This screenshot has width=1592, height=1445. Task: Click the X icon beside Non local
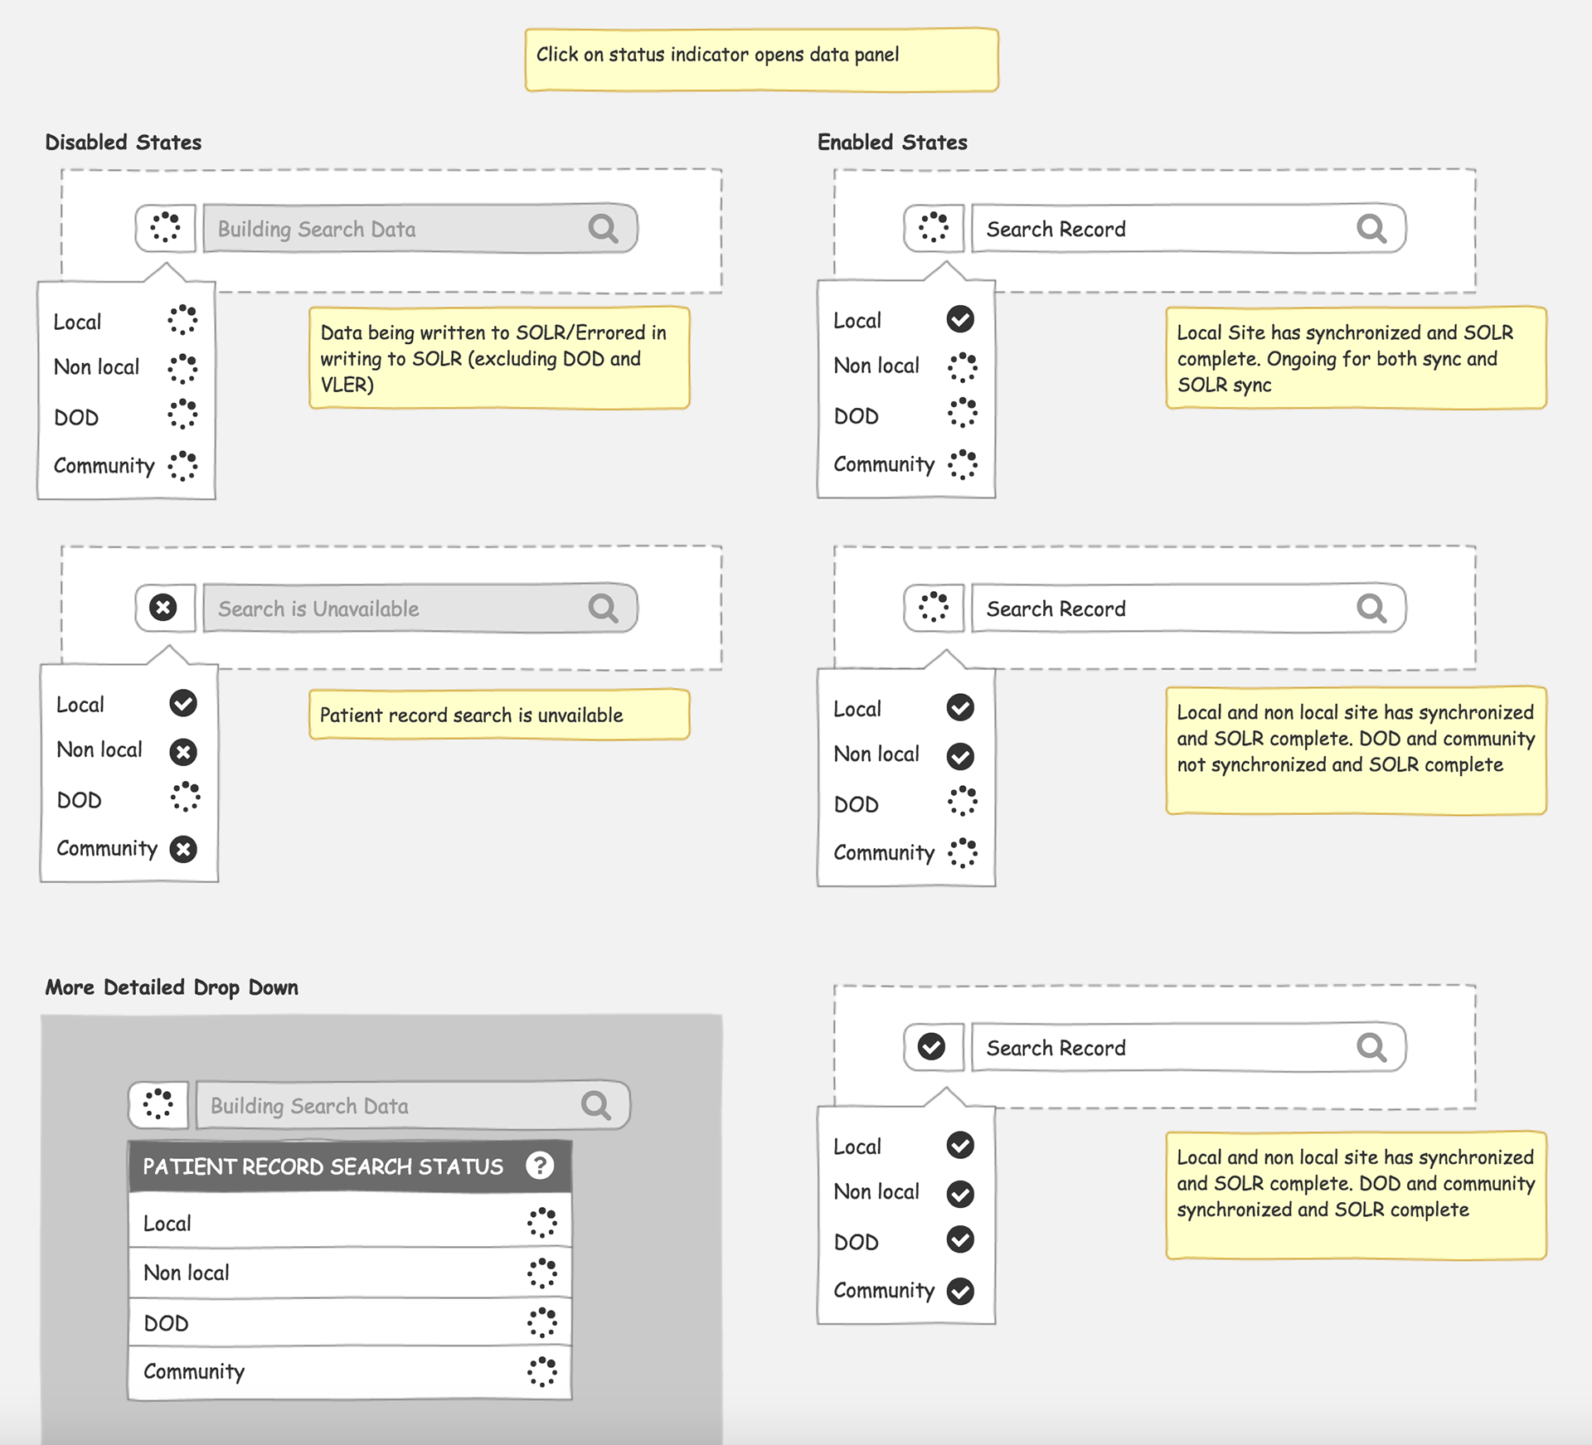[x=183, y=752]
